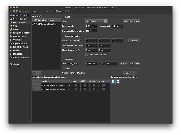Screen dimensions: 181x135
Task: Open the options gear icon in toolbar
Action: [35, 11]
